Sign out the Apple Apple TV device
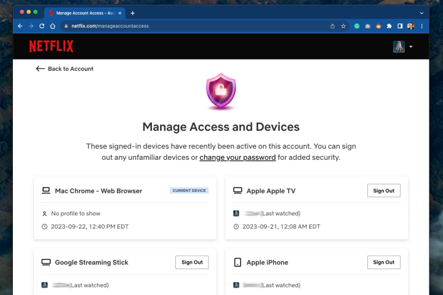Screen dimensions: 443x295 point(384,191)
